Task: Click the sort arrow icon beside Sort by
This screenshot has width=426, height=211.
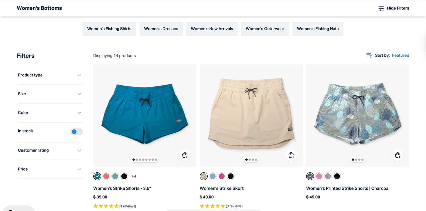Action: (x=369, y=55)
